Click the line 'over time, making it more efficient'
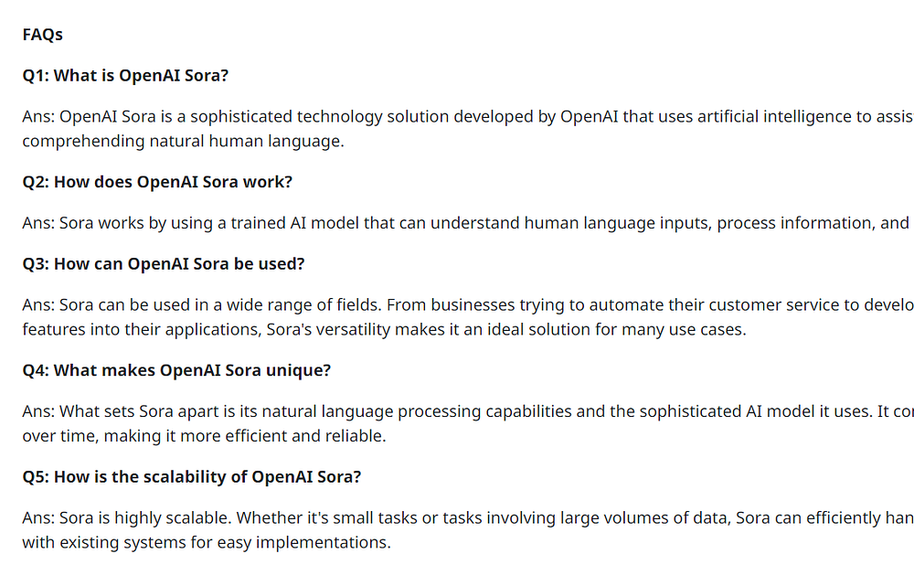The width and height of the screenshot is (914, 575). (x=204, y=436)
